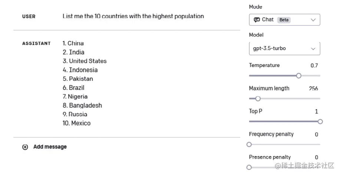This screenshot has width=340, height=175.
Task: Click the Presence penalty slider handle
Action: click(249, 167)
